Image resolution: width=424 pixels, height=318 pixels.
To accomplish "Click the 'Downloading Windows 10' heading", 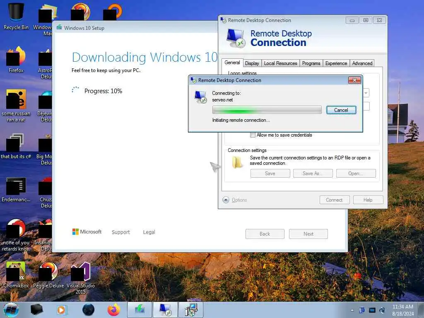I will coord(145,57).
